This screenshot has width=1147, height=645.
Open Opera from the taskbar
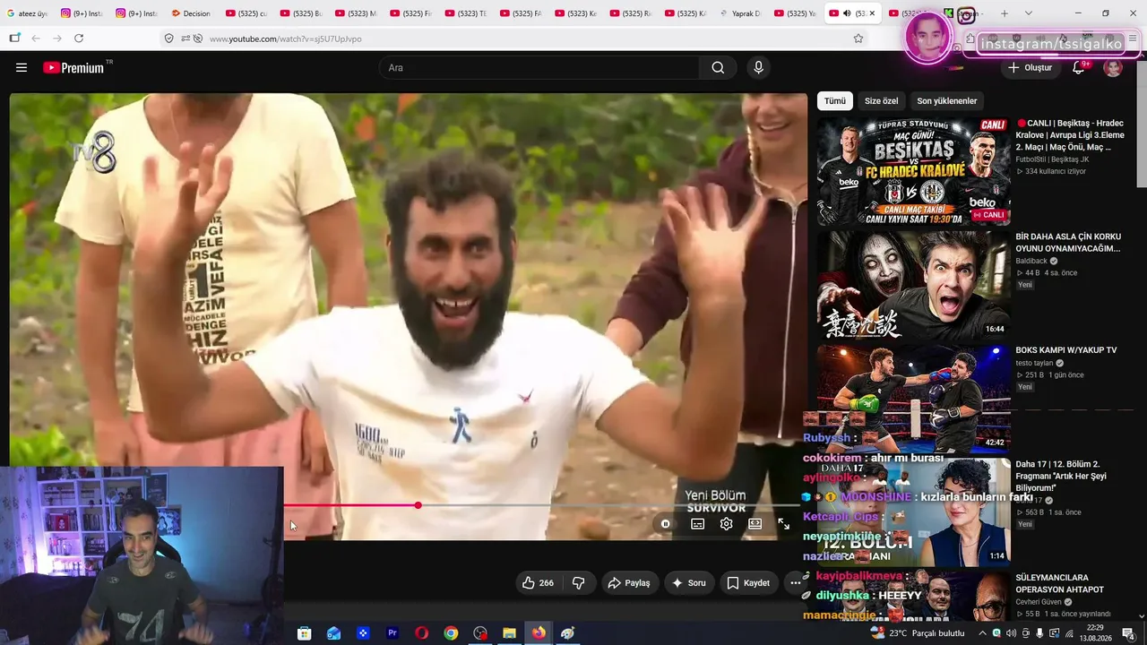tap(422, 633)
